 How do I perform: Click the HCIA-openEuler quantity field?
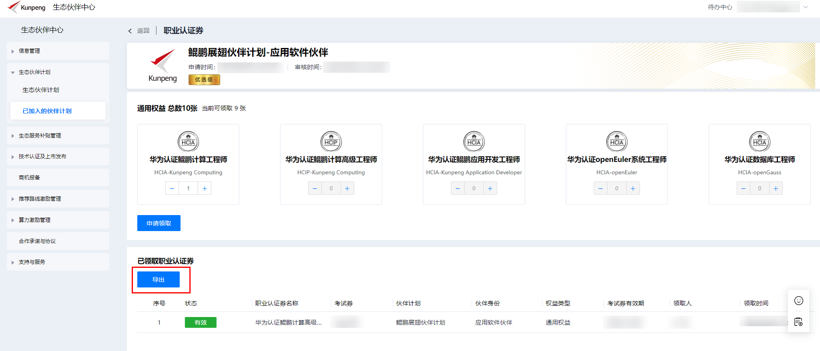coord(617,188)
